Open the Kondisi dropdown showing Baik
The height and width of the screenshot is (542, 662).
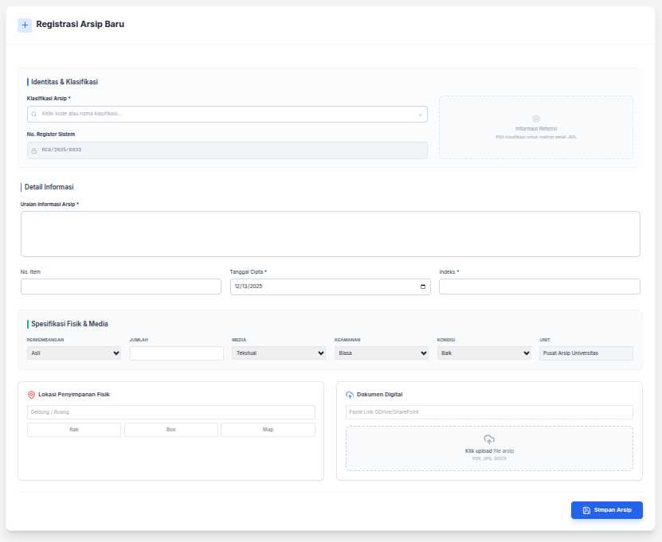[484, 353]
